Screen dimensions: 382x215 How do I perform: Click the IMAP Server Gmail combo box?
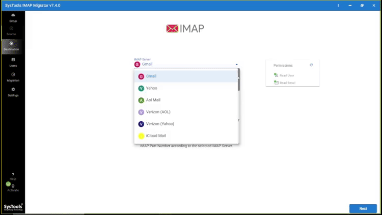click(x=186, y=64)
